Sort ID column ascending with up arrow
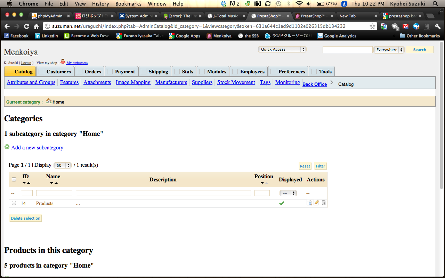Image resolution: width=445 pixels, height=278 pixels. (x=29, y=183)
